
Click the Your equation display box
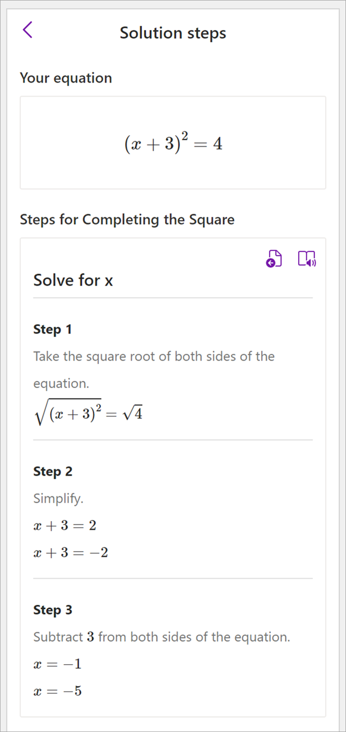173,143
